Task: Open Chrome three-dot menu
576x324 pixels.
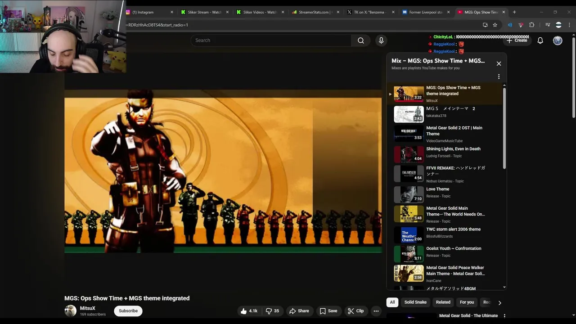Action: click(x=568, y=25)
